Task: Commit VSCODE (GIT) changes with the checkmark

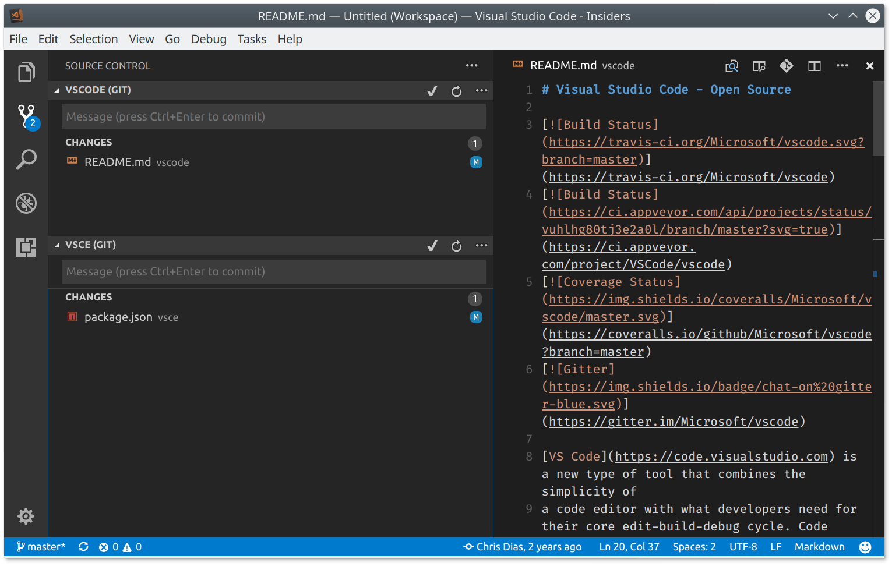Action: (x=432, y=91)
